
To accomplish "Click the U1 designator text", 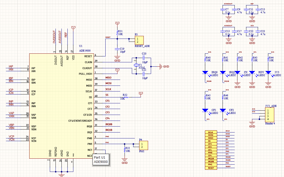I will [81, 46].
